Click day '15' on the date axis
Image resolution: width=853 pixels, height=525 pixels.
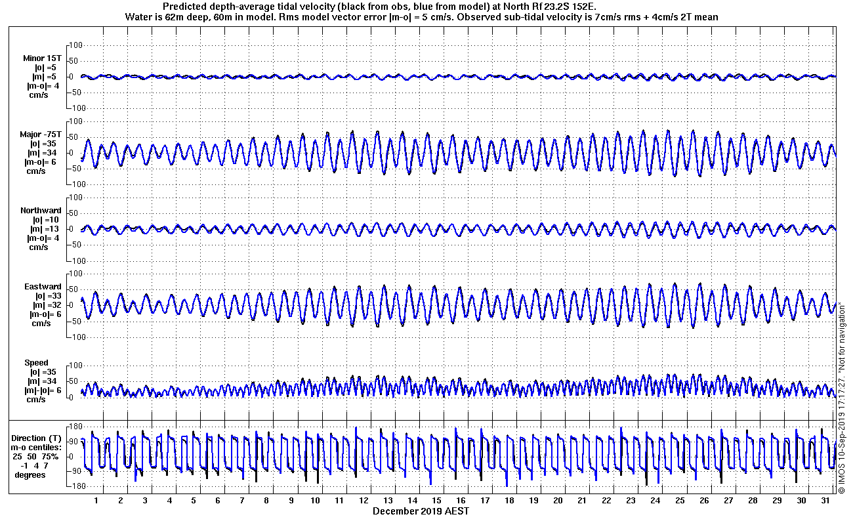(436, 501)
